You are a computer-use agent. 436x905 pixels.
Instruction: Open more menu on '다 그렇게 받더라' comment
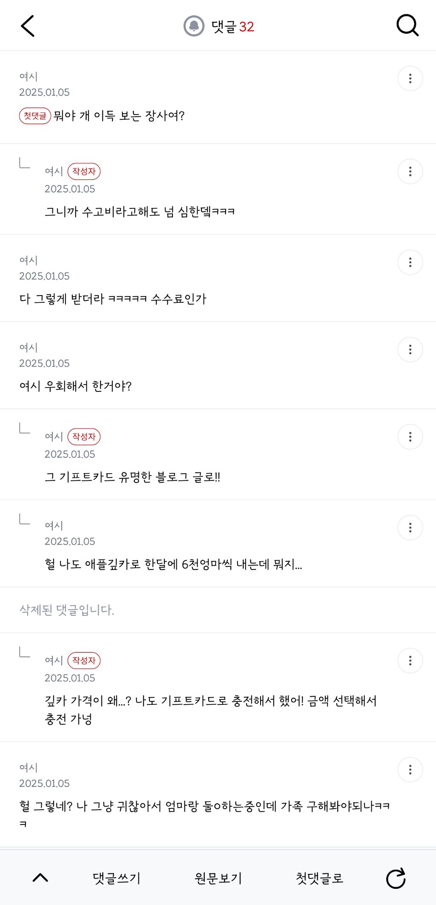[x=410, y=262]
